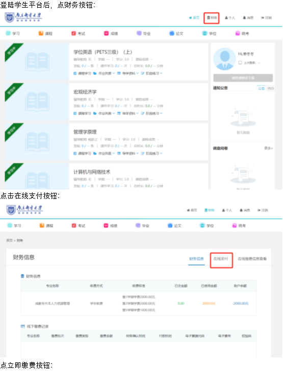Viewport: 283px width, 371px height.
Task: Click the grey button under the user avatar
Action: click(x=243, y=78)
